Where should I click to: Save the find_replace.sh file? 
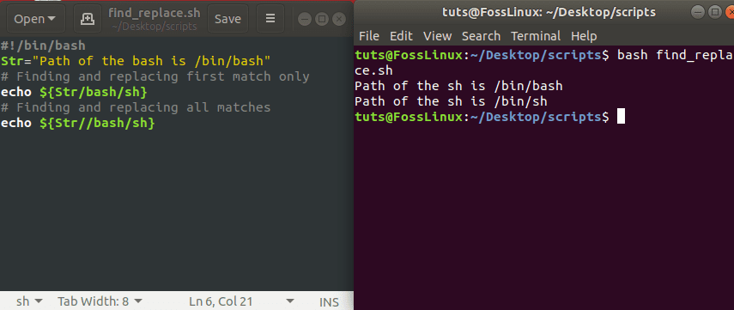[x=227, y=19]
